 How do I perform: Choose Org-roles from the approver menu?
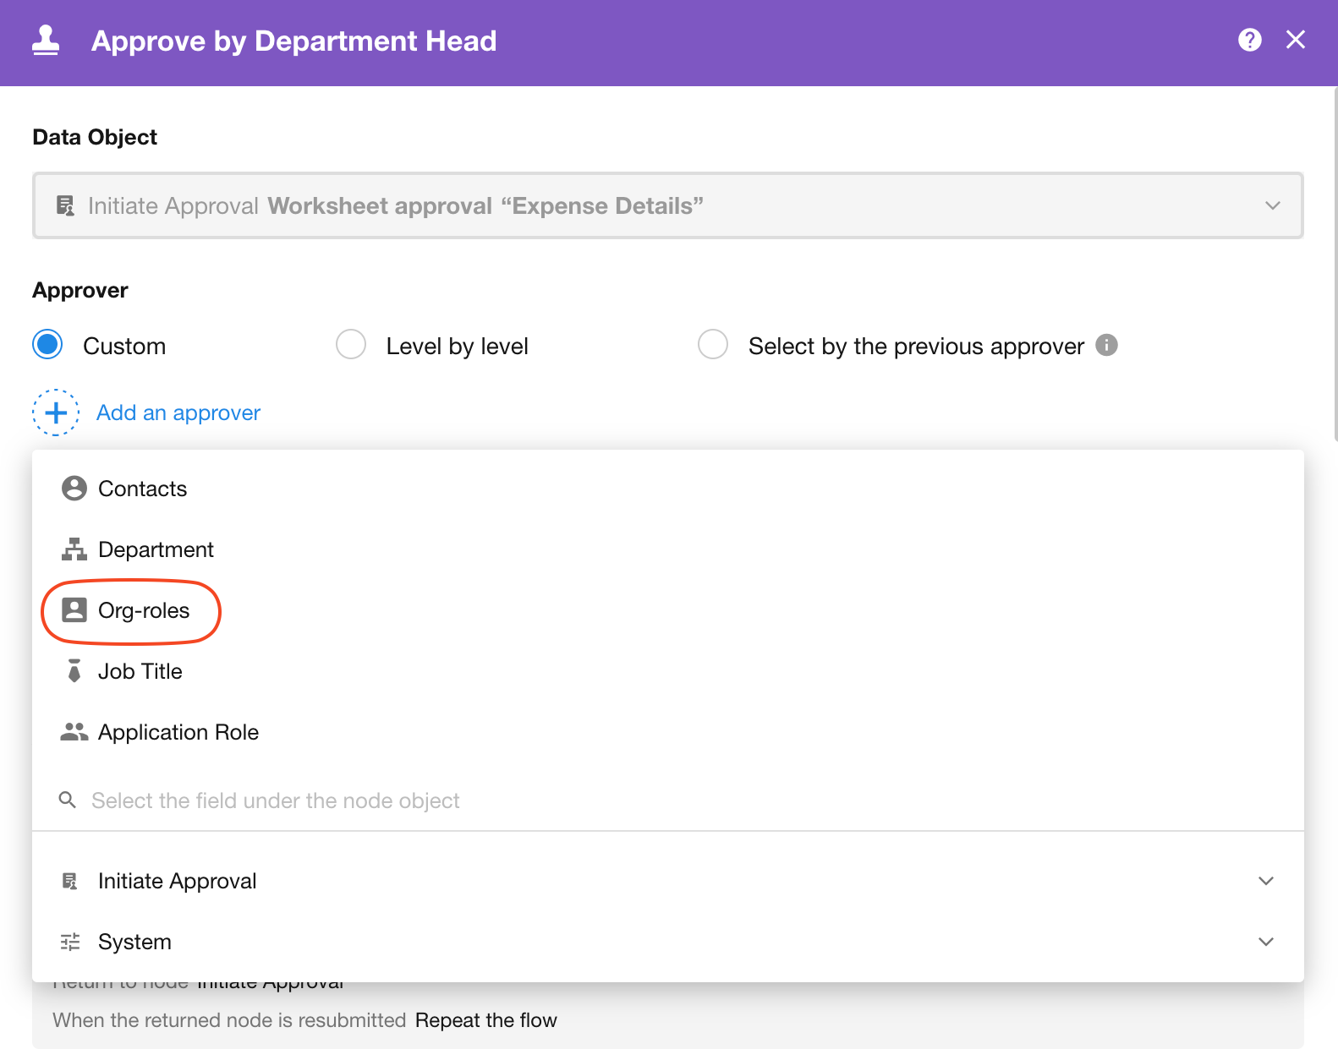(x=143, y=610)
